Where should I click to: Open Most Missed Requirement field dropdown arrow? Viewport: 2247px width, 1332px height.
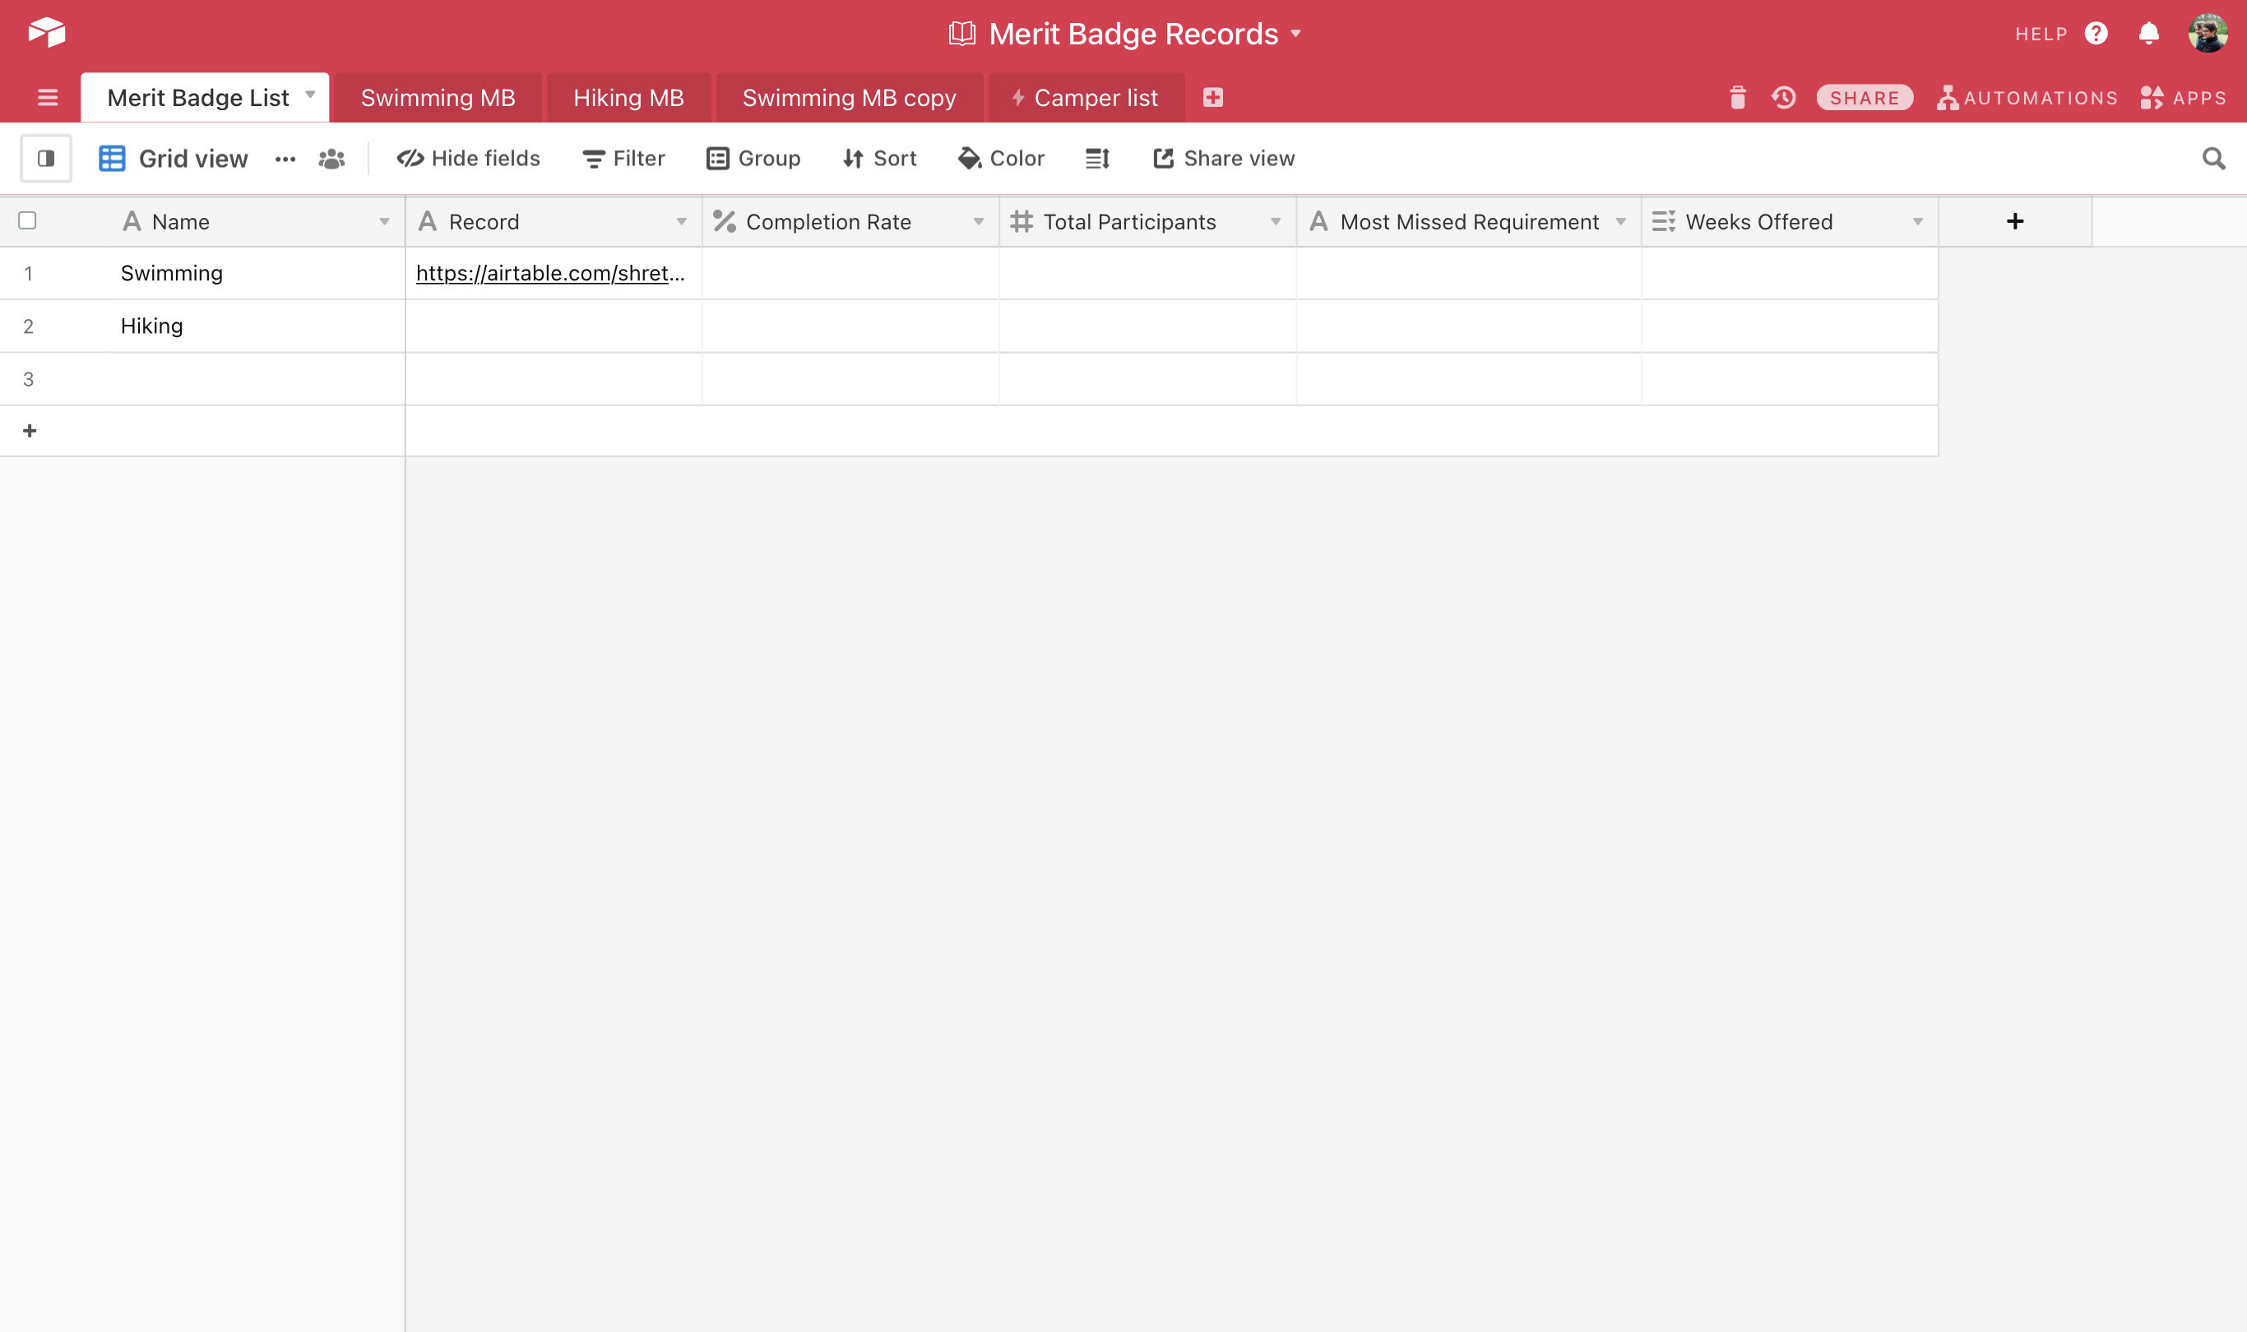[1620, 222]
